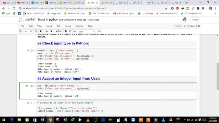Open the Windows Start menu
The image size is (219, 123).
pyautogui.click(x=4, y=120)
